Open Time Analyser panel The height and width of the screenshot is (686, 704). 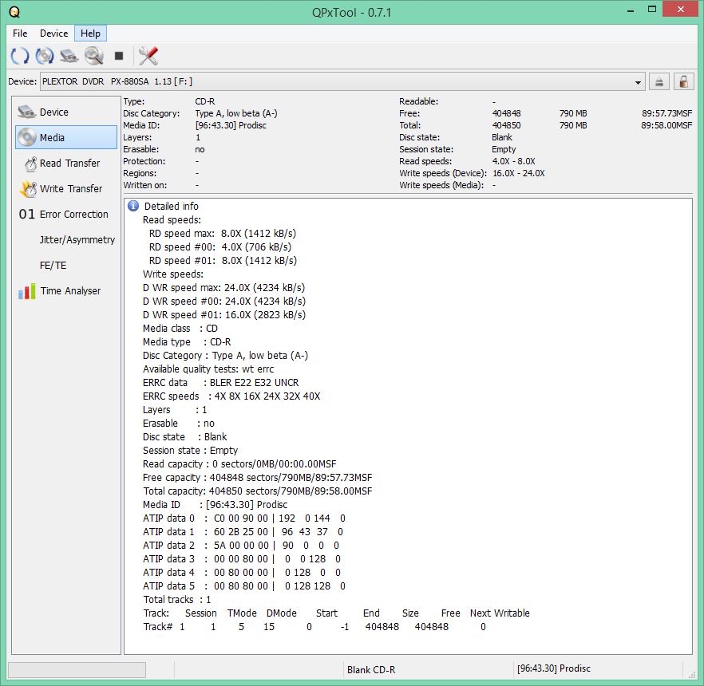click(66, 291)
